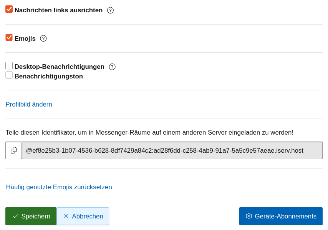Enable the Desktop-Benachrichtigungen checkbox
This screenshot has width=328, height=230.
point(9,66)
